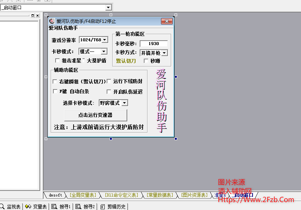Enable the 狙击准星 checkbox
Screen dimensions: 301x210
[57, 60]
